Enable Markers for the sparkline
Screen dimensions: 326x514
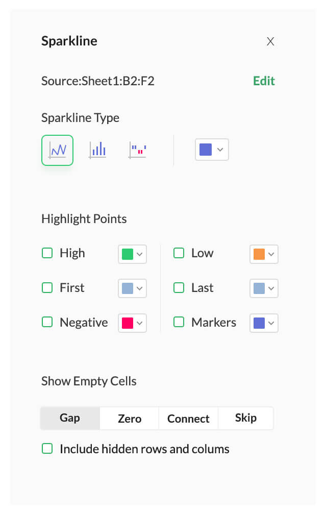point(179,322)
